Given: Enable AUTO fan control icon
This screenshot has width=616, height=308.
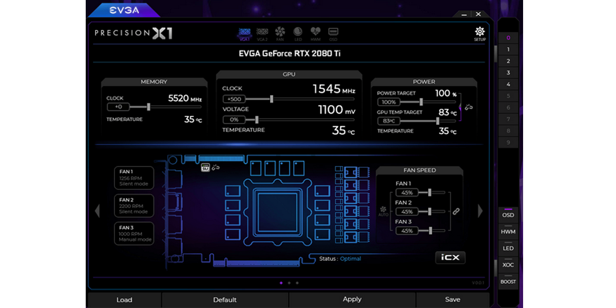Looking at the screenshot, I should [383, 211].
